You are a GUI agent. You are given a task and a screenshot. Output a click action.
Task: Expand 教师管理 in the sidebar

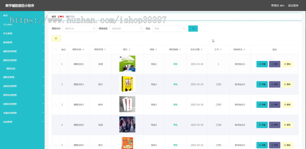tap(22, 43)
